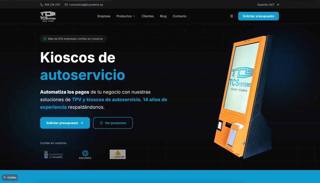Open the Cookies preferences panel
320x183 pixels.
(x=10, y=177)
